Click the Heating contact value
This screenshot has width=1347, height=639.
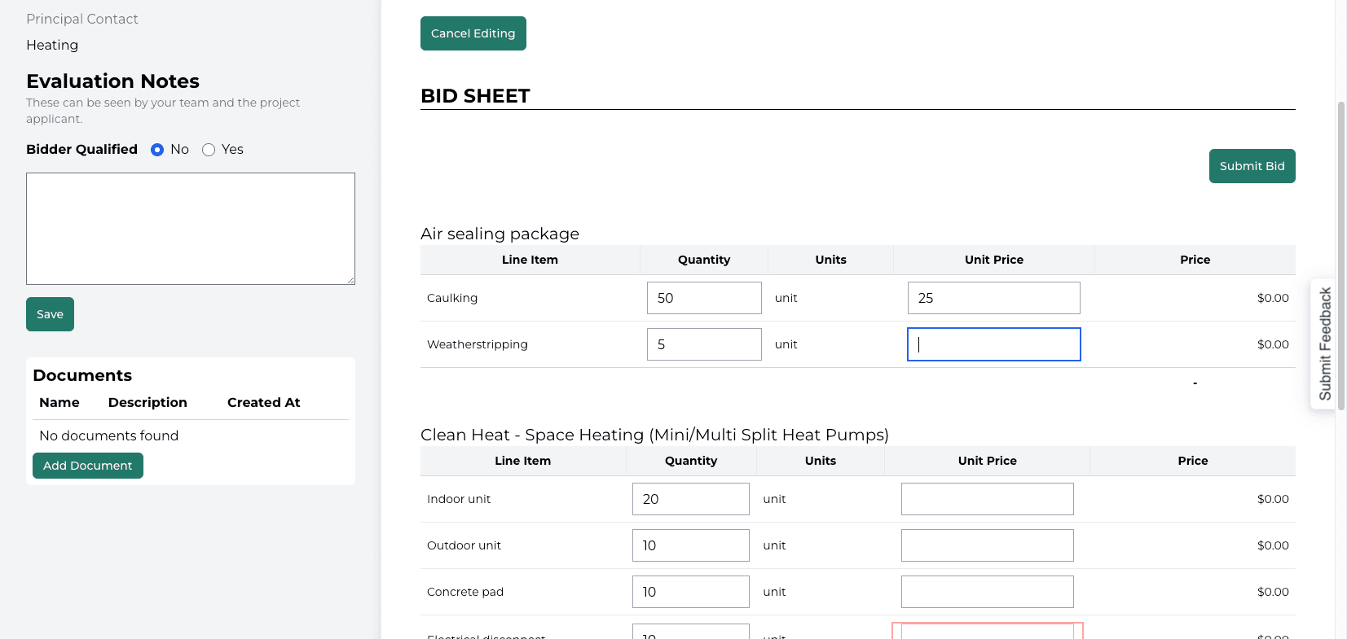coord(52,45)
